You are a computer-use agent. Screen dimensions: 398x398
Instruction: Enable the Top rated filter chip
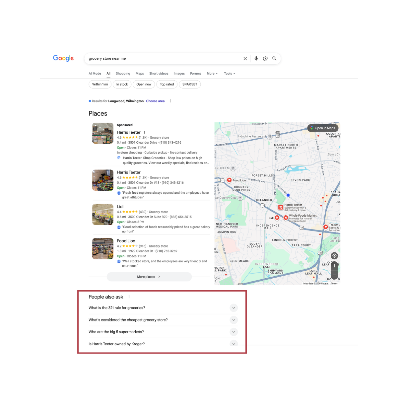tap(167, 84)
